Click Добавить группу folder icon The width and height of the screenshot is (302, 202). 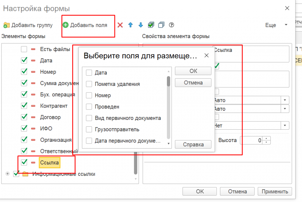click(x=6, y=25)
